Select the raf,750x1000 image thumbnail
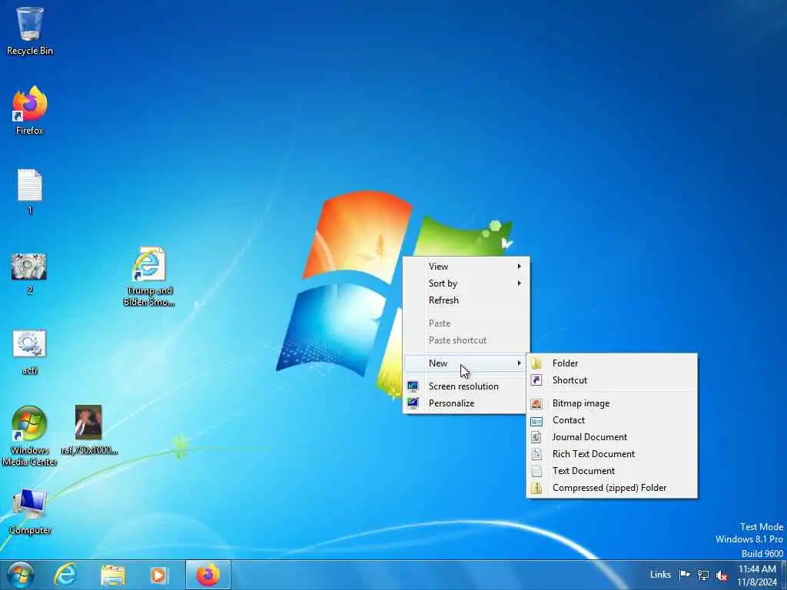 tap(89, 429)
